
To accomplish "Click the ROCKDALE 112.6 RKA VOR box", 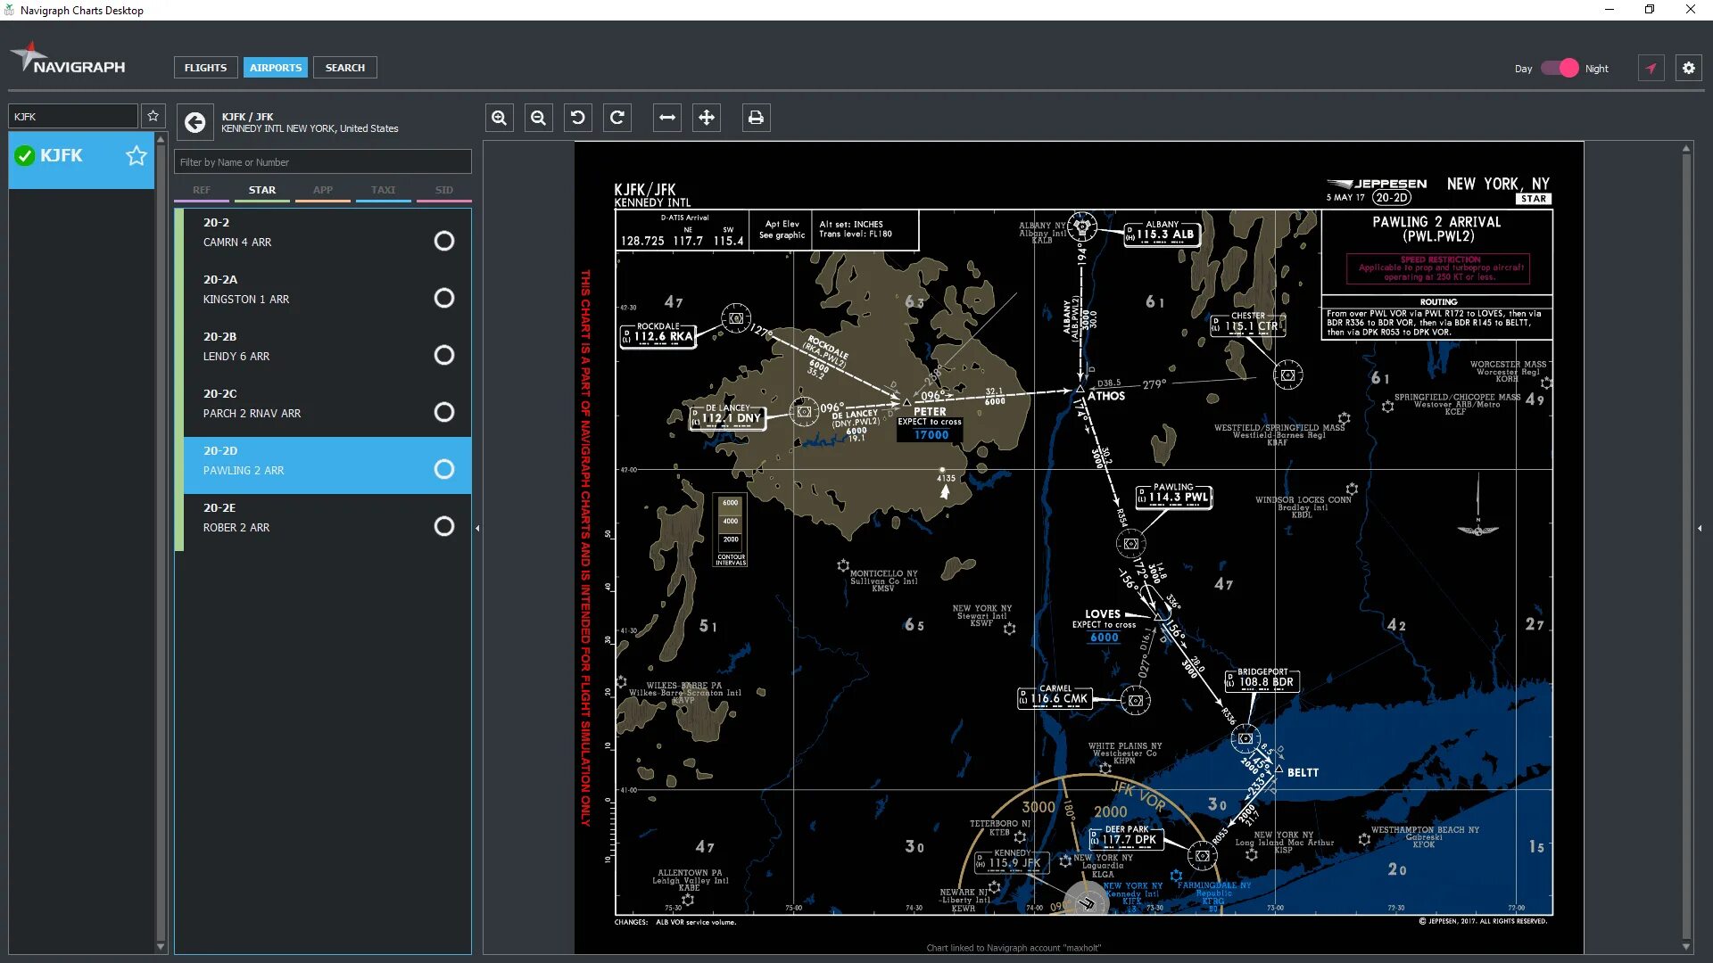I will click(658, 334).
